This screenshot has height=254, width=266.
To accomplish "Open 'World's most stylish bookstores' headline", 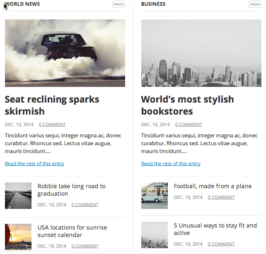I will (x=187, y=105).
